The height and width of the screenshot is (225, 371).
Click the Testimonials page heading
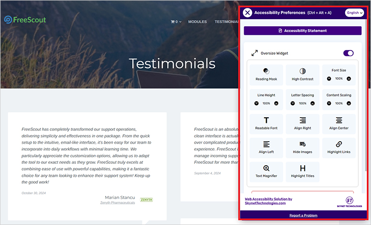172,64
